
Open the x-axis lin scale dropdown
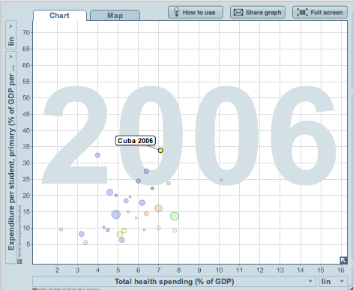click(x=333, y=282)
